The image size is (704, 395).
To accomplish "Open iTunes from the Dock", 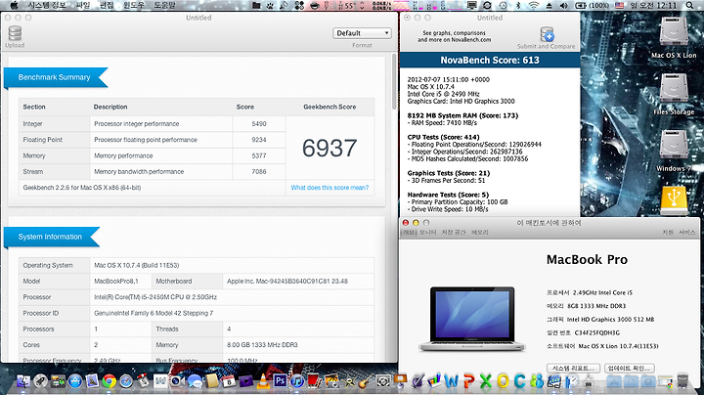I will [x=297, y=381].
